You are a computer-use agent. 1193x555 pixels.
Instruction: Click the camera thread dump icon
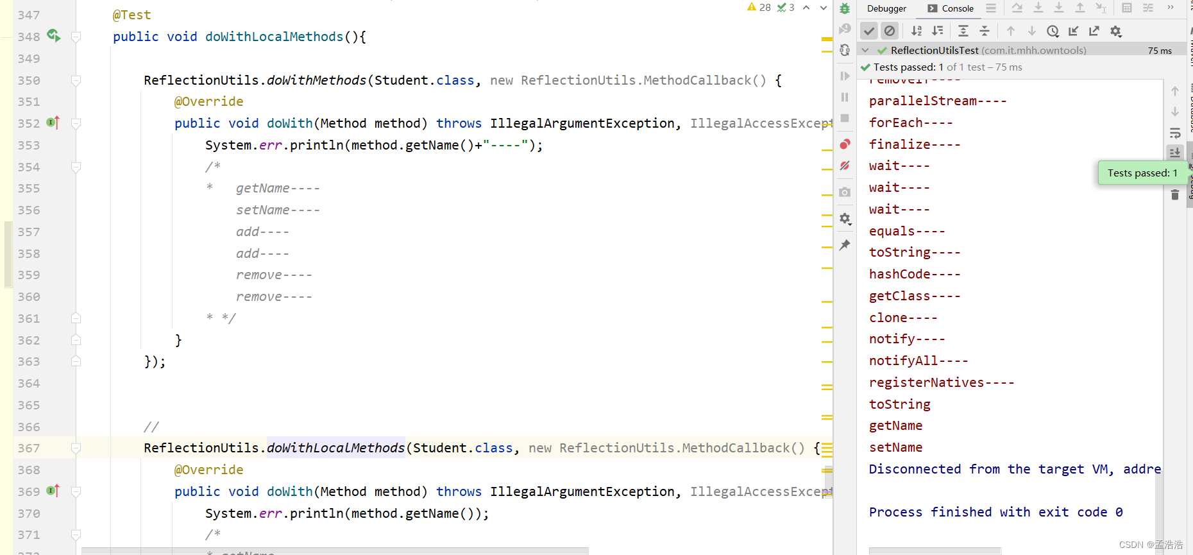[x=845, y=192]
